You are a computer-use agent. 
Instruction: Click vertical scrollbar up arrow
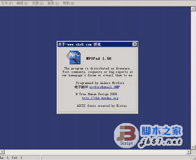(193, 9)
